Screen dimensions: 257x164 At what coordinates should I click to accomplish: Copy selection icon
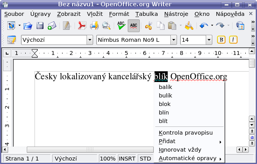(x=160, y=26)
